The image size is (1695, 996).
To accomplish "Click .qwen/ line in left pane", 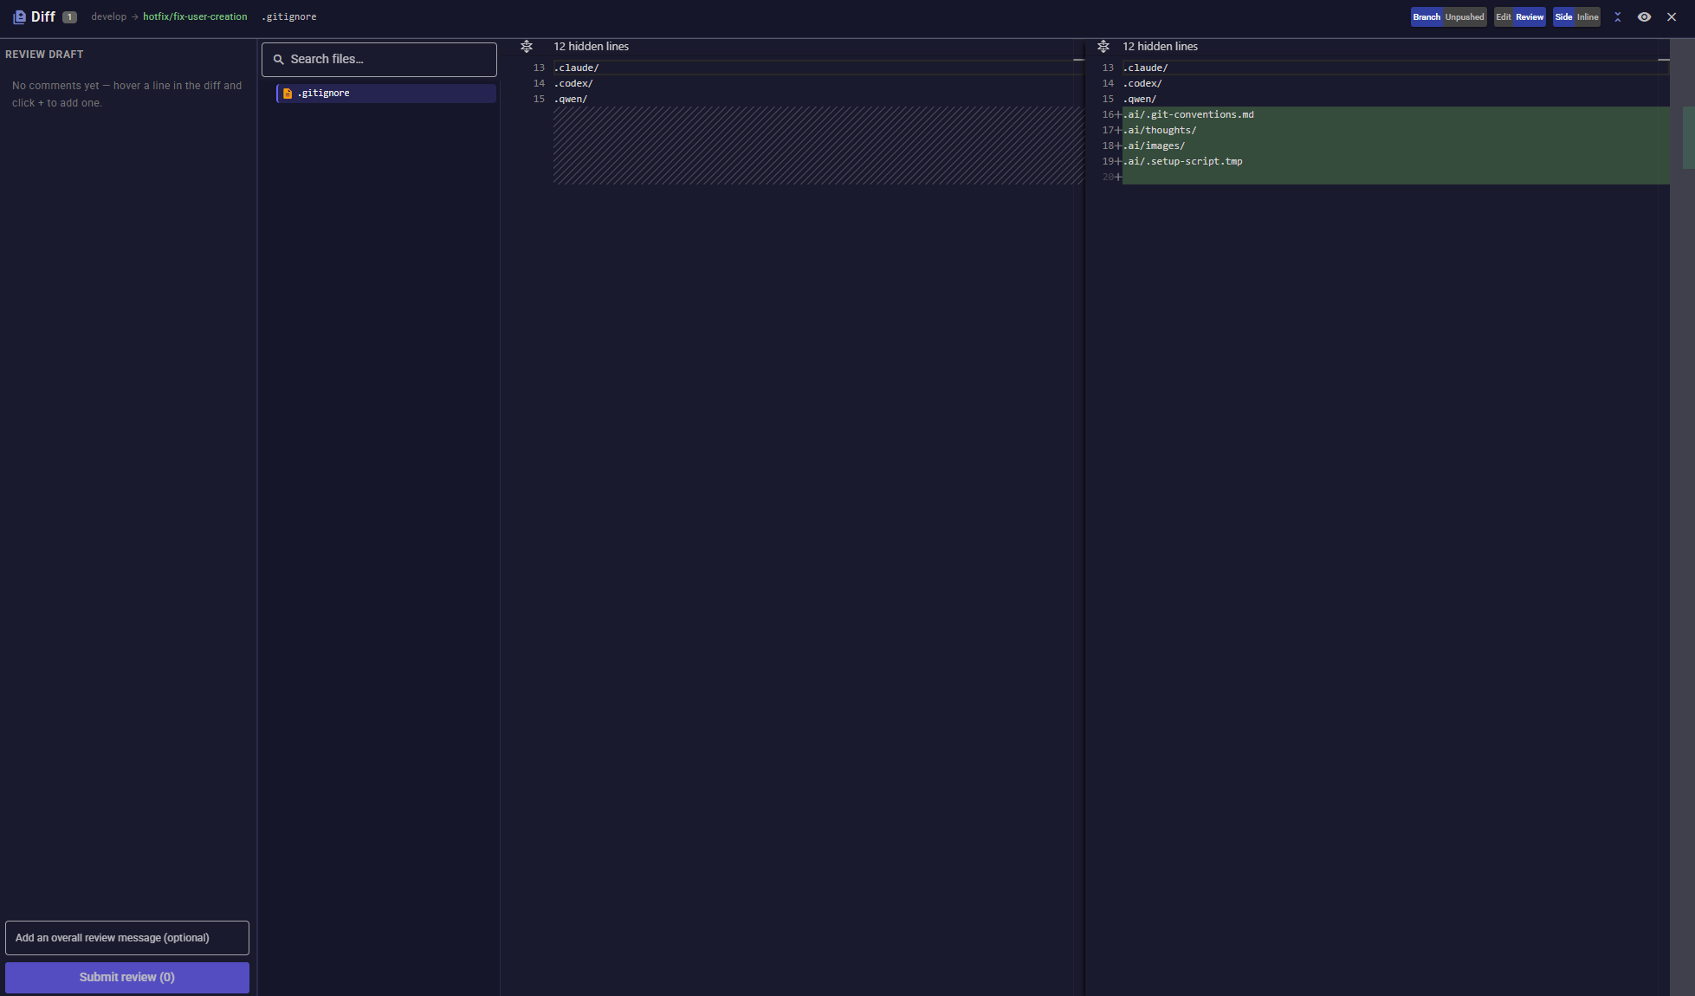I will [x=571, y=100].
